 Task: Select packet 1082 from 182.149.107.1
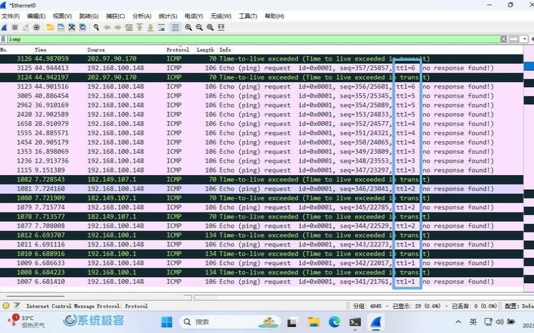(x=262, y=179)
